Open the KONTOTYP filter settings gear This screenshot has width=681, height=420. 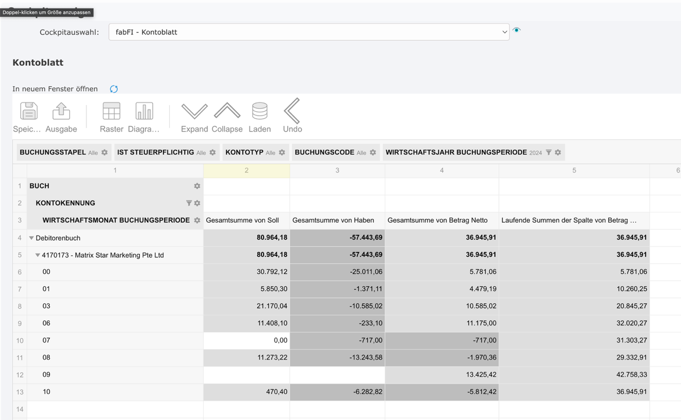(282, 152)
